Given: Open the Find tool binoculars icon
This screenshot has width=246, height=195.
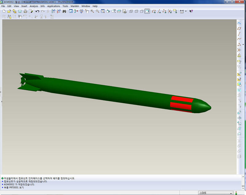Looking at the screenshot, I should point(64,11).
